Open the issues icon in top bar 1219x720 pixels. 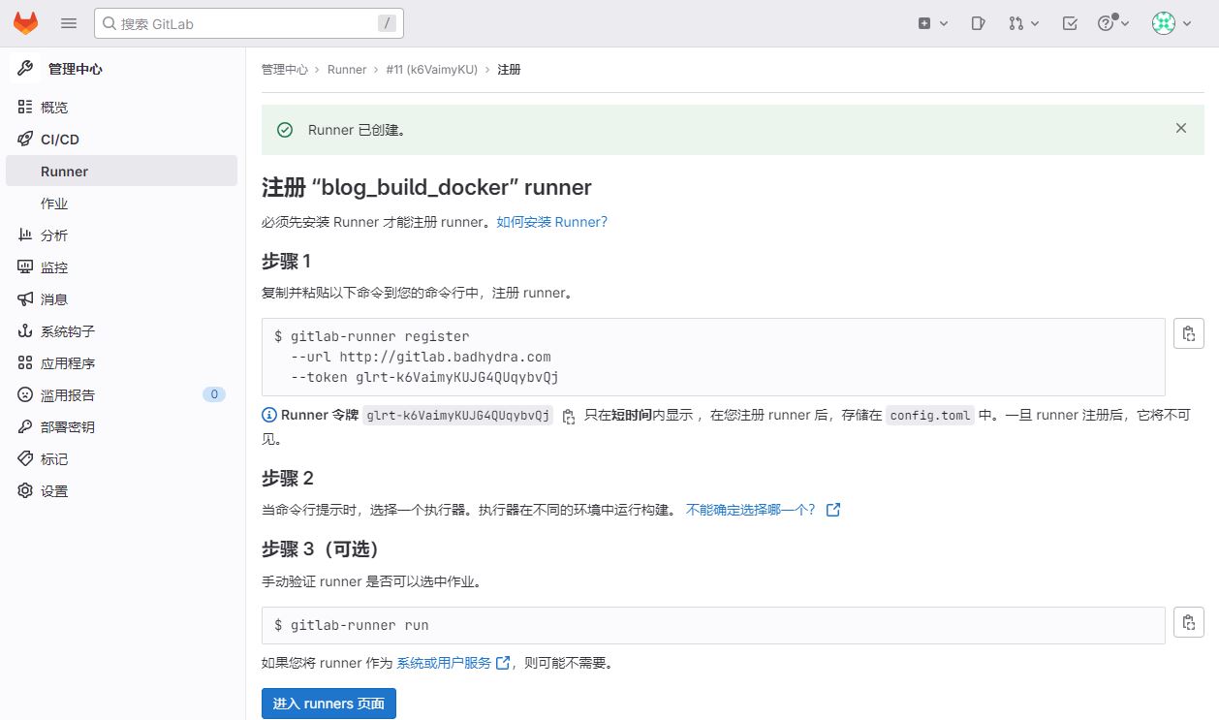(x=979, y=23)
